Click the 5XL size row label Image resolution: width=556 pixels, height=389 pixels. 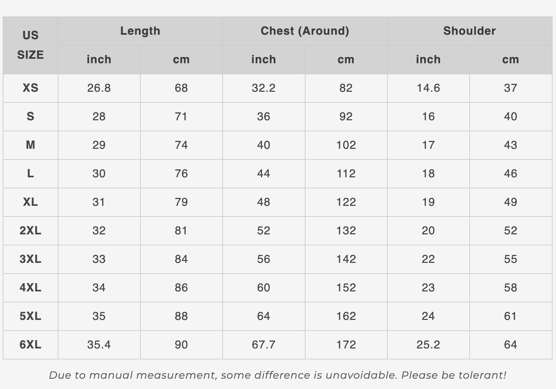(x=30, y=316)
